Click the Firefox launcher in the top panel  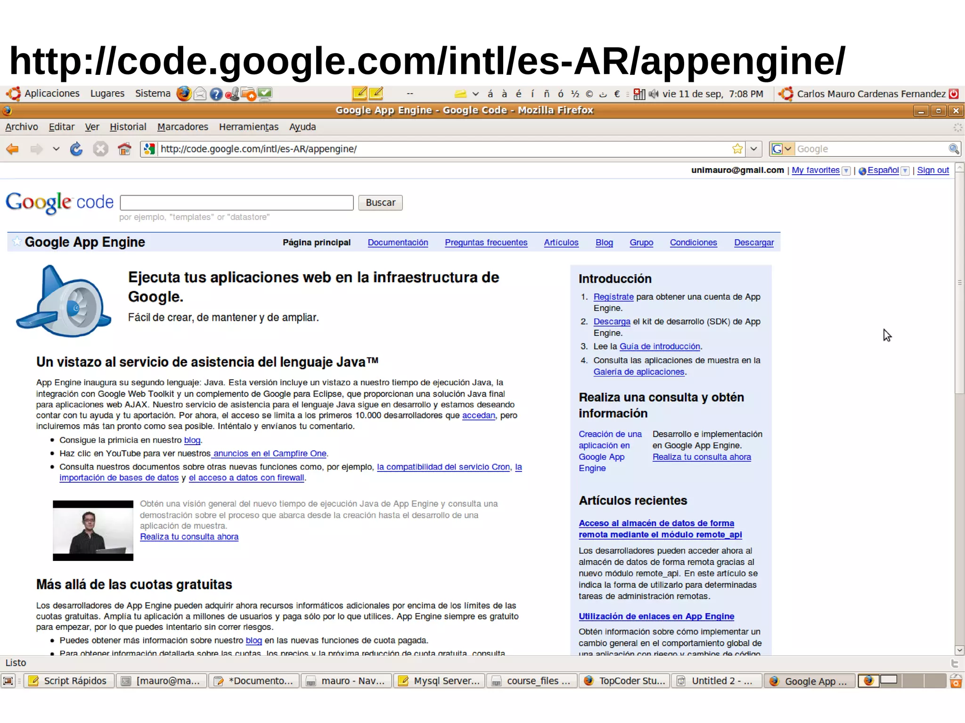point(184,94)
